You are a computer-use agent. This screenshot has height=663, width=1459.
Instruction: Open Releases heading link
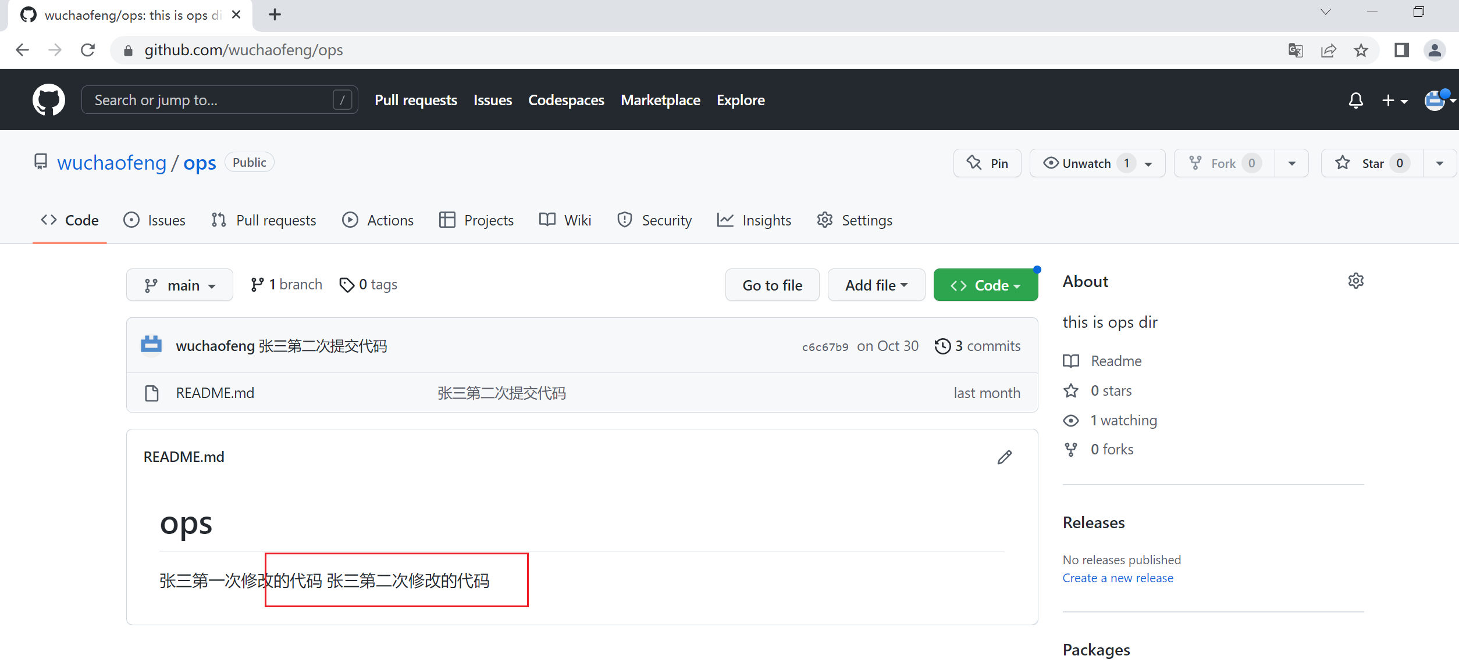pyautogui.click(x=1094, y=523)
